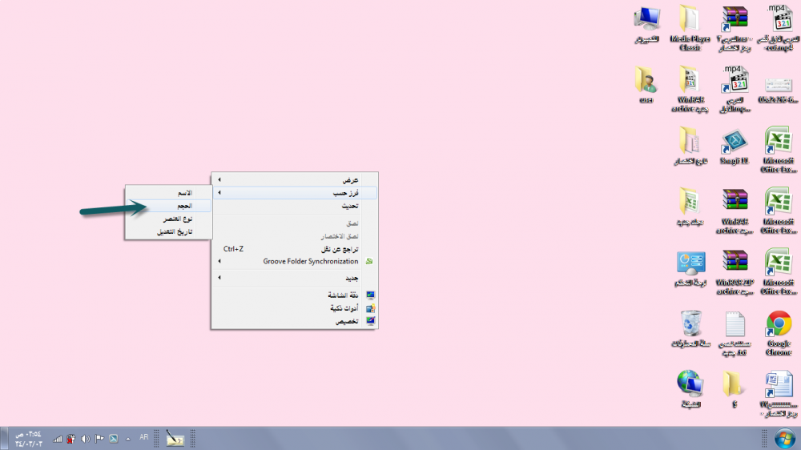
Task: Sort by الحجم (Size)
Action: point(168,206)
